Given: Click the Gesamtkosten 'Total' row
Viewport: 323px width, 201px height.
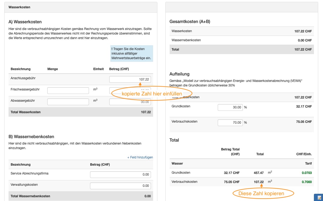Looking at the screenshot, I should [242, 50].
